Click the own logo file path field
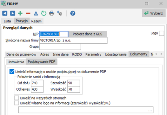 click(x=86, y=110)
